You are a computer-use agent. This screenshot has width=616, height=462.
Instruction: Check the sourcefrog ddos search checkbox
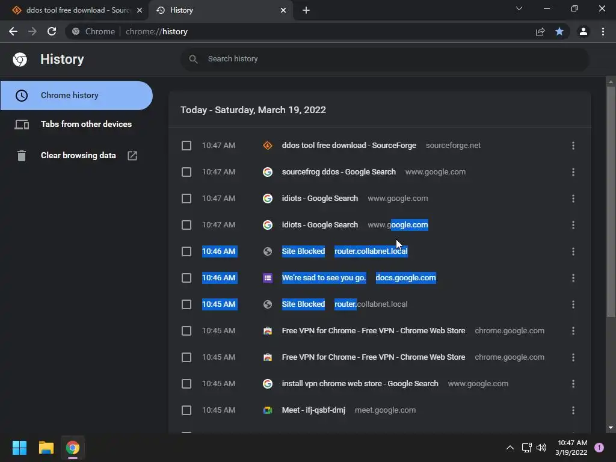tap(186, 172)
